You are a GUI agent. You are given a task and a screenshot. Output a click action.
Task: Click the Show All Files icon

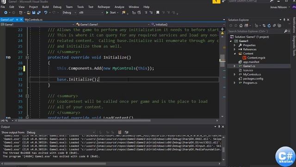point(279,26)
